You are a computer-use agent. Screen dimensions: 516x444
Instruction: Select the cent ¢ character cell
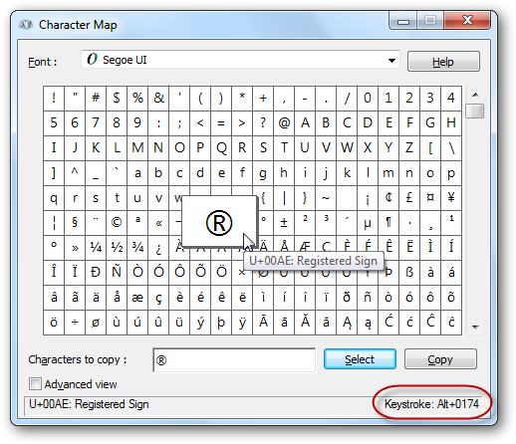tap(388, 198)
